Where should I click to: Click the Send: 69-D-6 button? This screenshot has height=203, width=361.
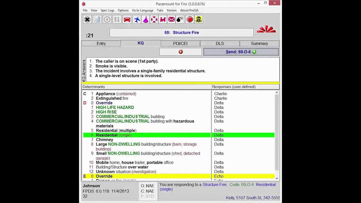(241, 52)
